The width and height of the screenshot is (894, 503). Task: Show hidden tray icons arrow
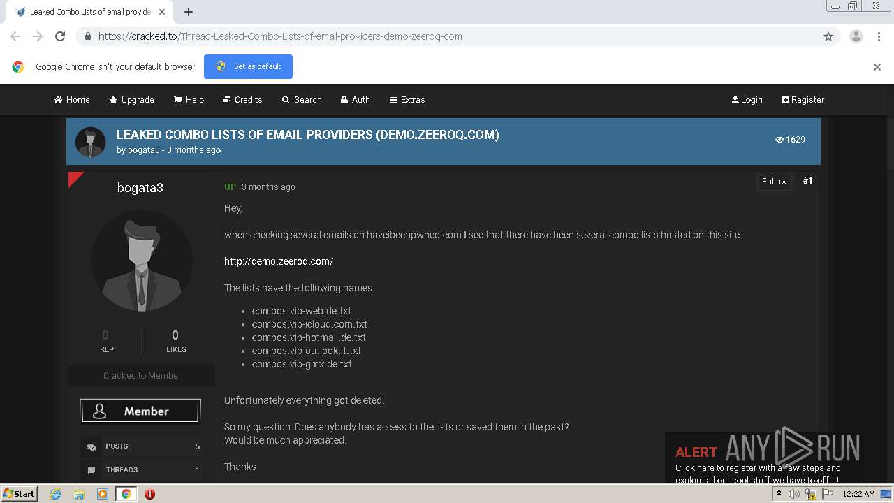click(x=779, y=493)
